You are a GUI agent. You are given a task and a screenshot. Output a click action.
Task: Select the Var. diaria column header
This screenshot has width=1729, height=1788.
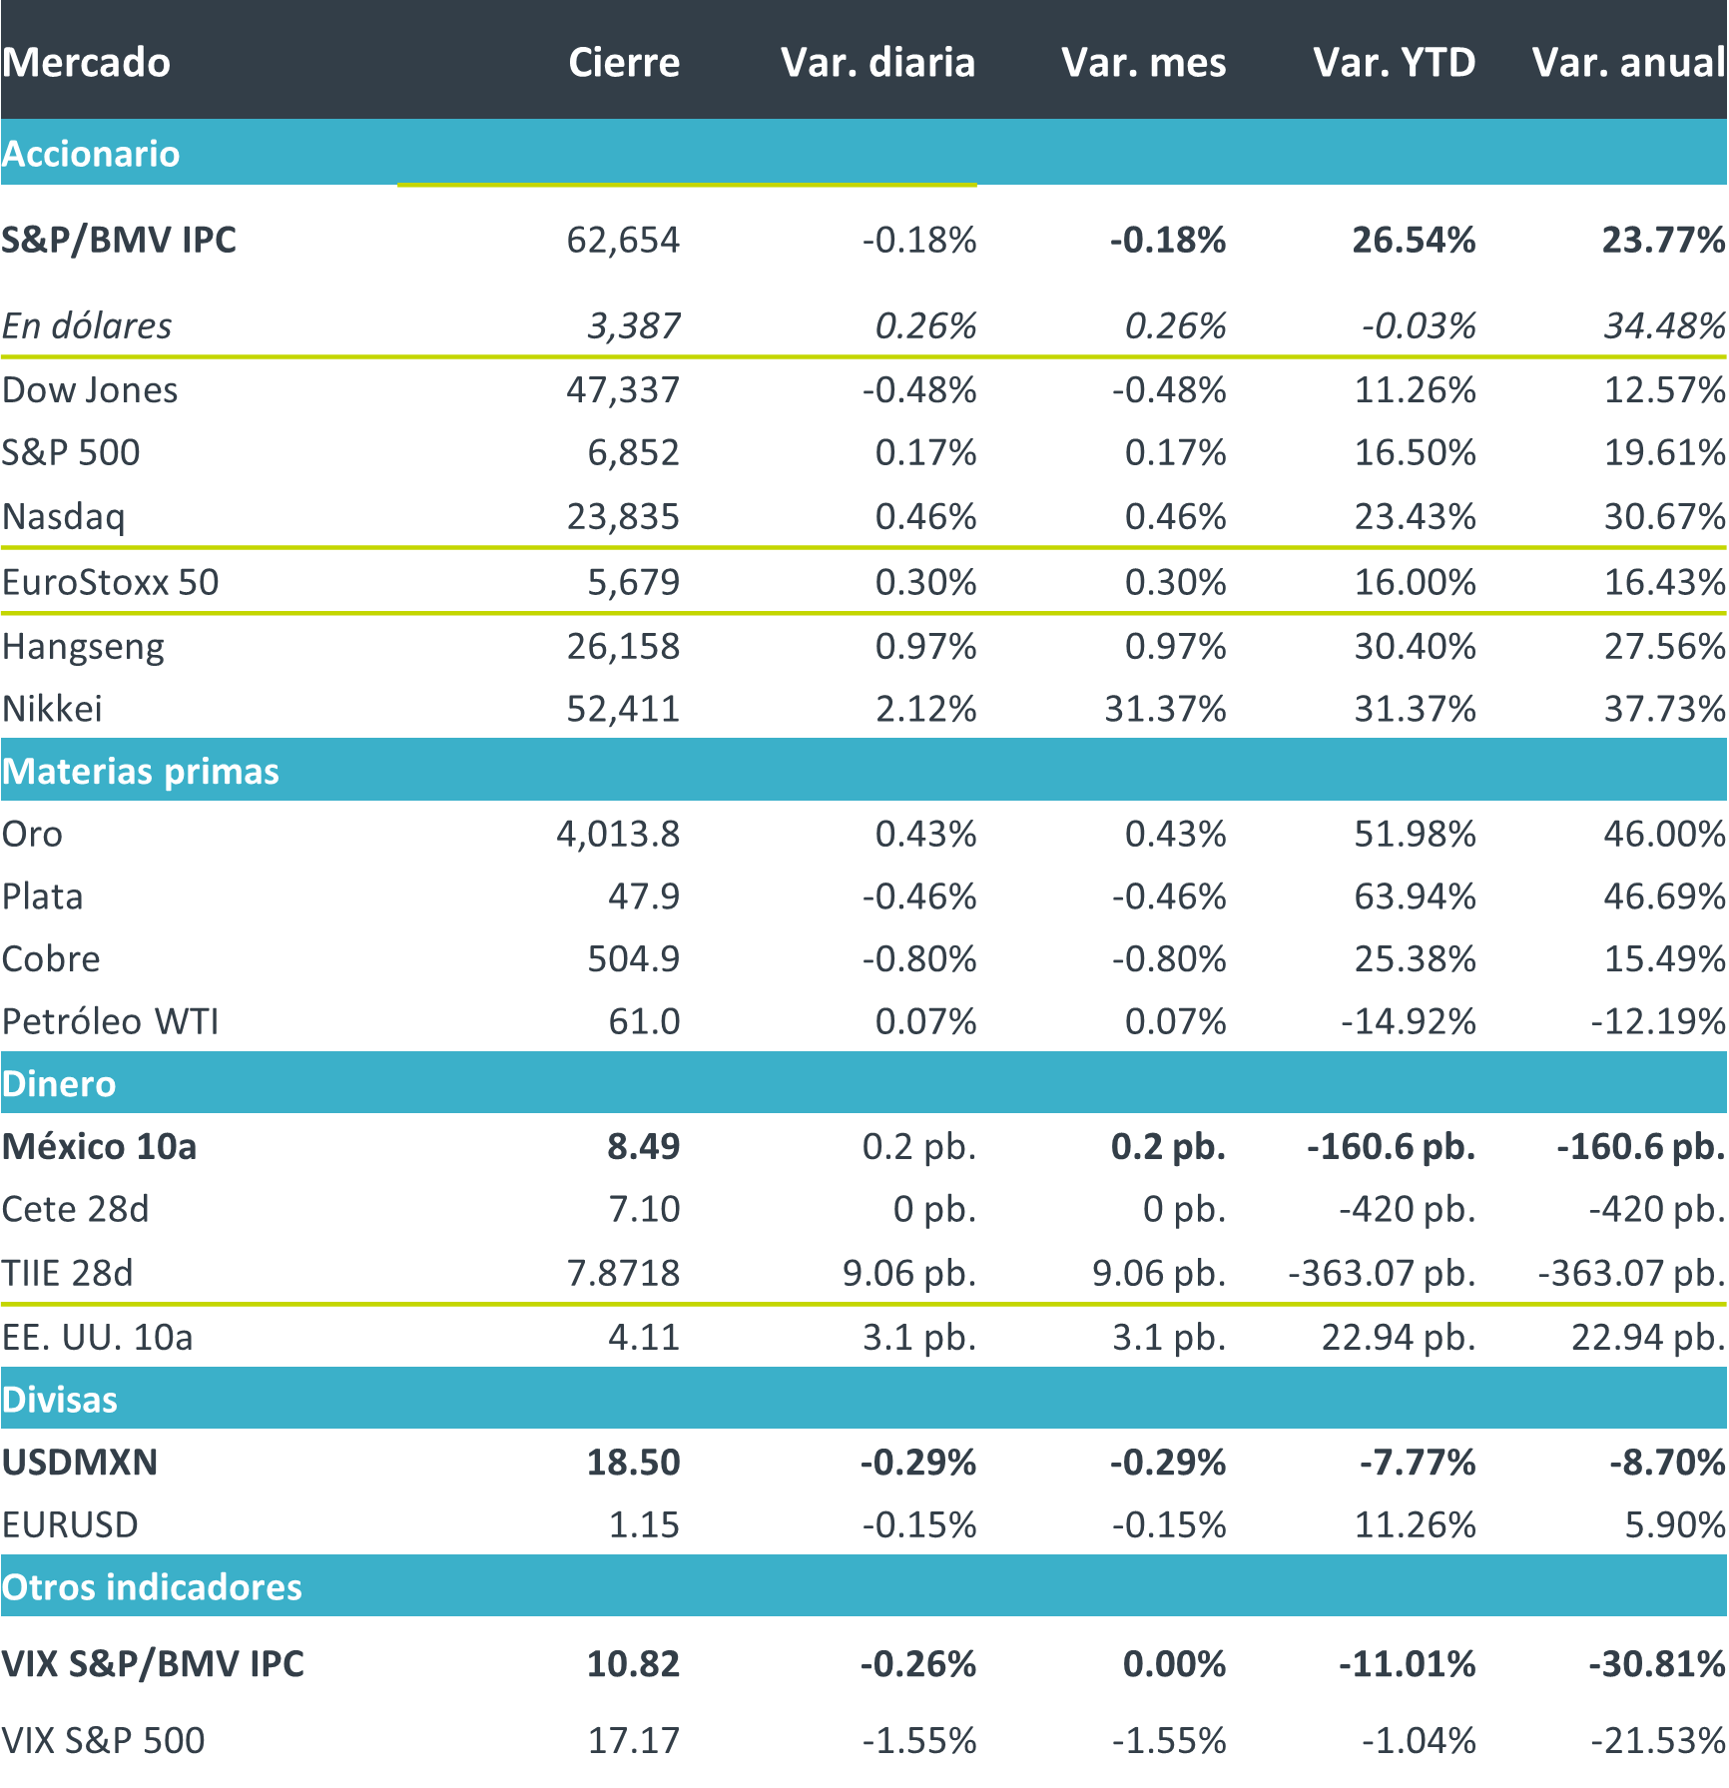pos(877,62)
